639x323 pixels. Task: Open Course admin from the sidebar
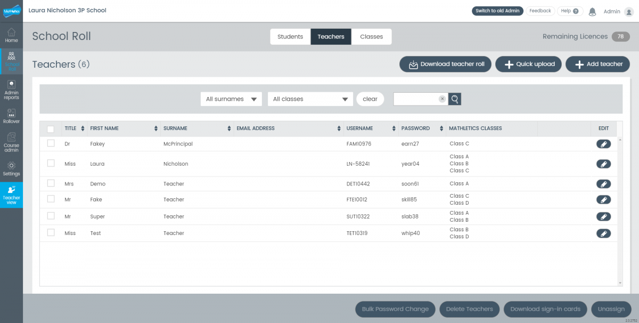(11, 142)
